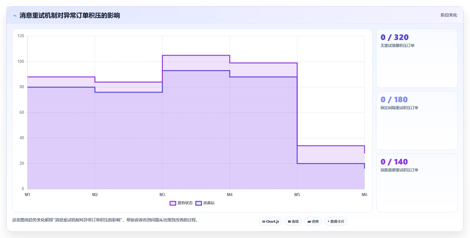Click the 数据卡片 tag chip

pos(336,221)
